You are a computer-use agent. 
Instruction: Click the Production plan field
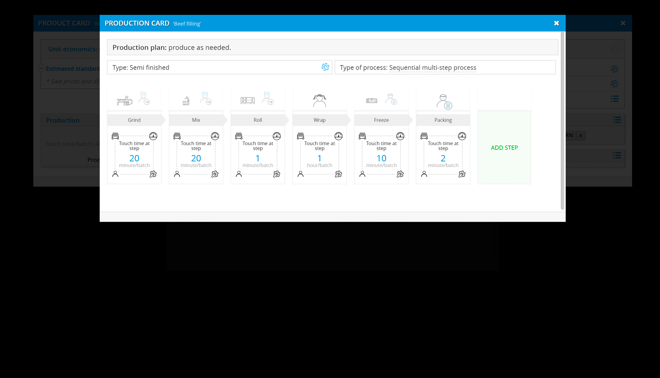[332, 47]
